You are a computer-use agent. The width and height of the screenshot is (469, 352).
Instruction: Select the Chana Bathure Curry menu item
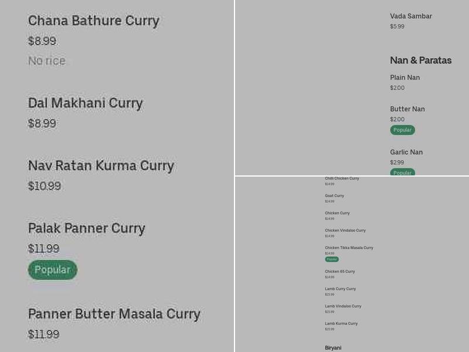94,21
